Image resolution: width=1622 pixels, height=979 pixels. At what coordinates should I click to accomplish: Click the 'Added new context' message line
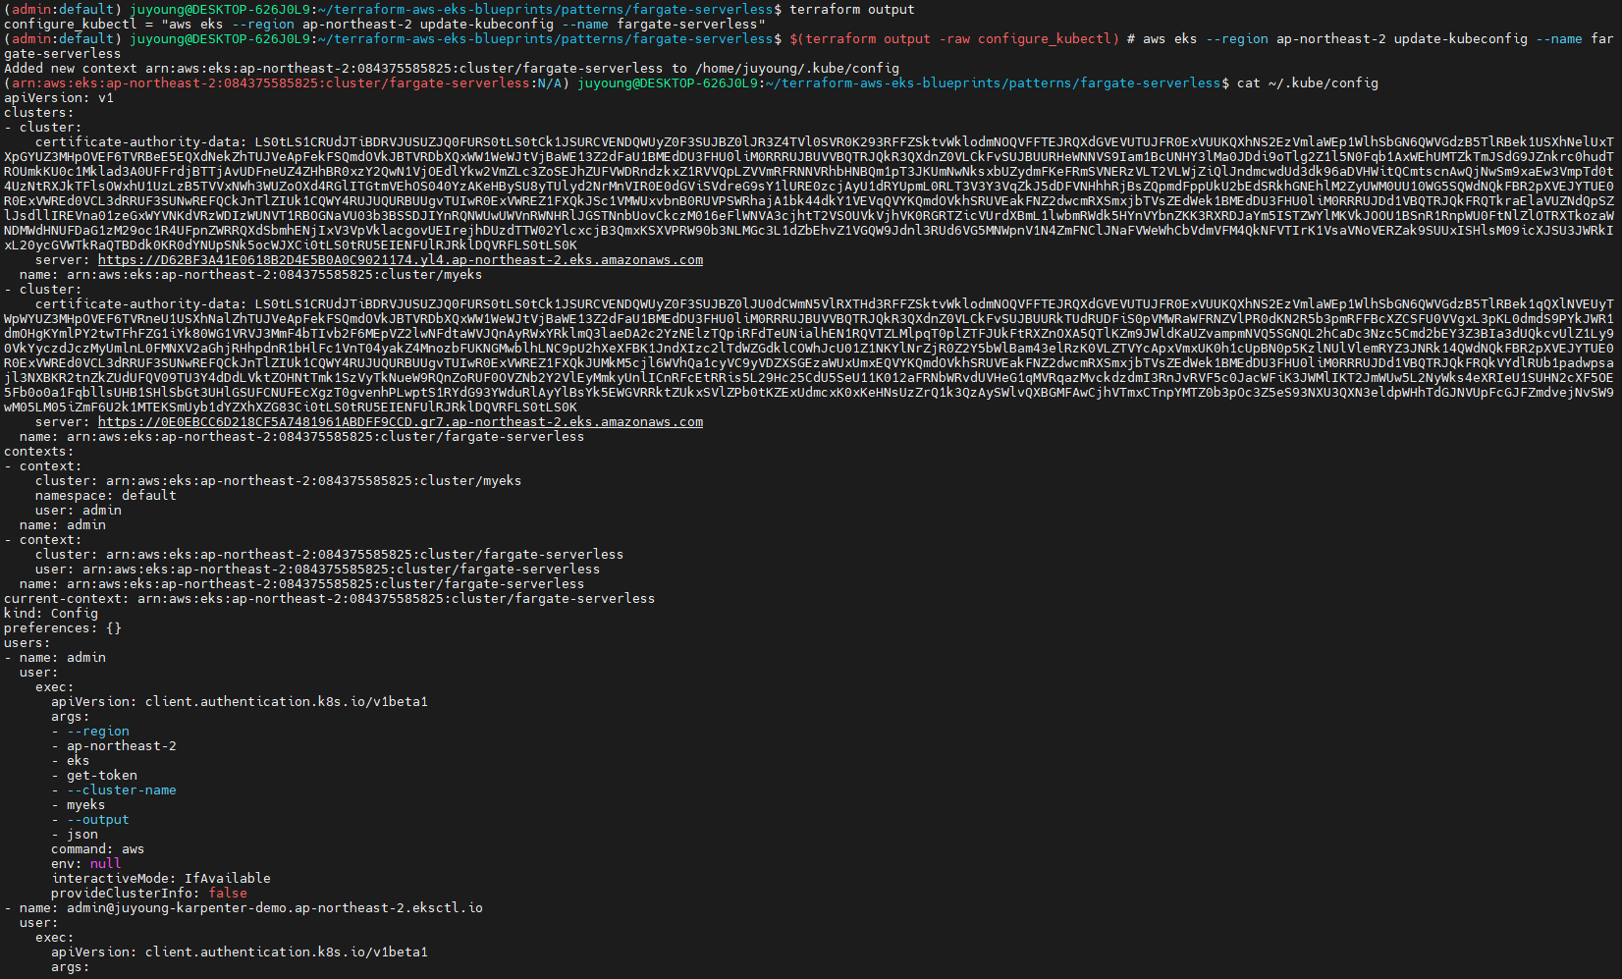(452, 69)
